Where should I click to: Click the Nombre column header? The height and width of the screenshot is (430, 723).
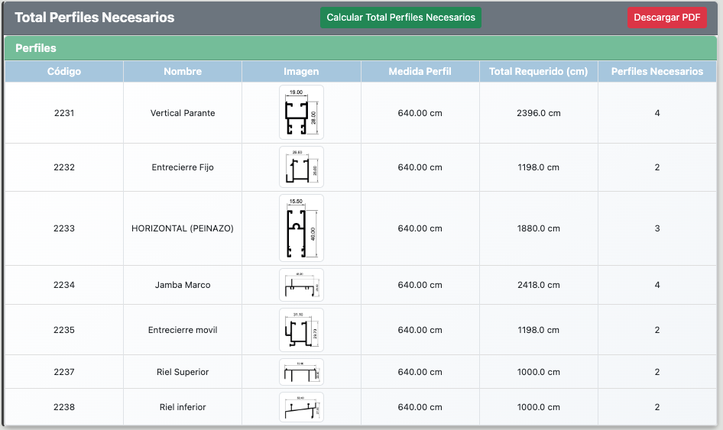point(183,72)
